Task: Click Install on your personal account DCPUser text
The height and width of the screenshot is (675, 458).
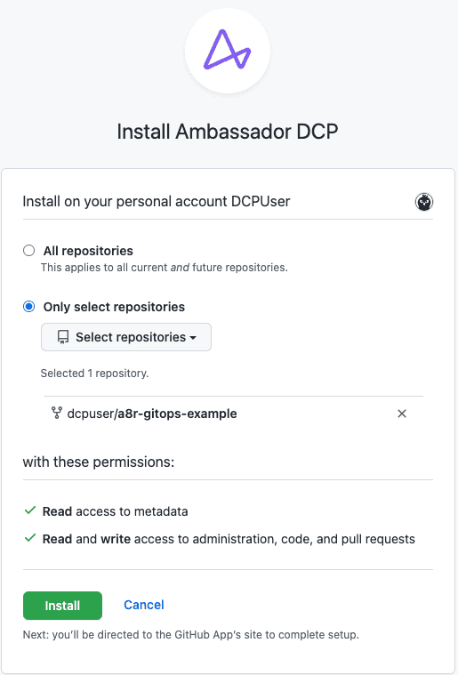Action: tap(157, 201)
